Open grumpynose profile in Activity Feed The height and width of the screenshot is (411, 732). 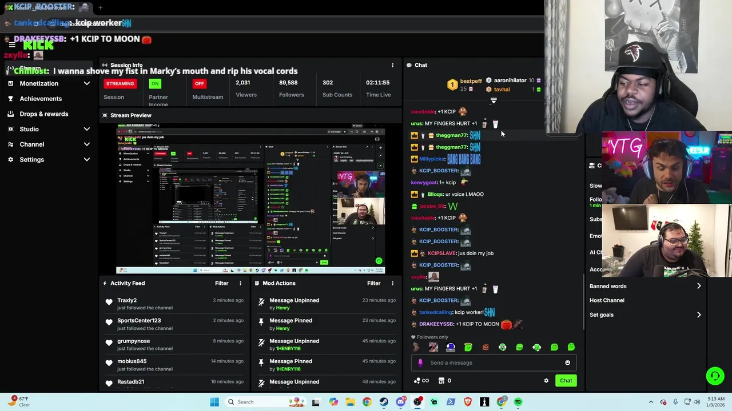pyautogui.click(x=133, y=341)
